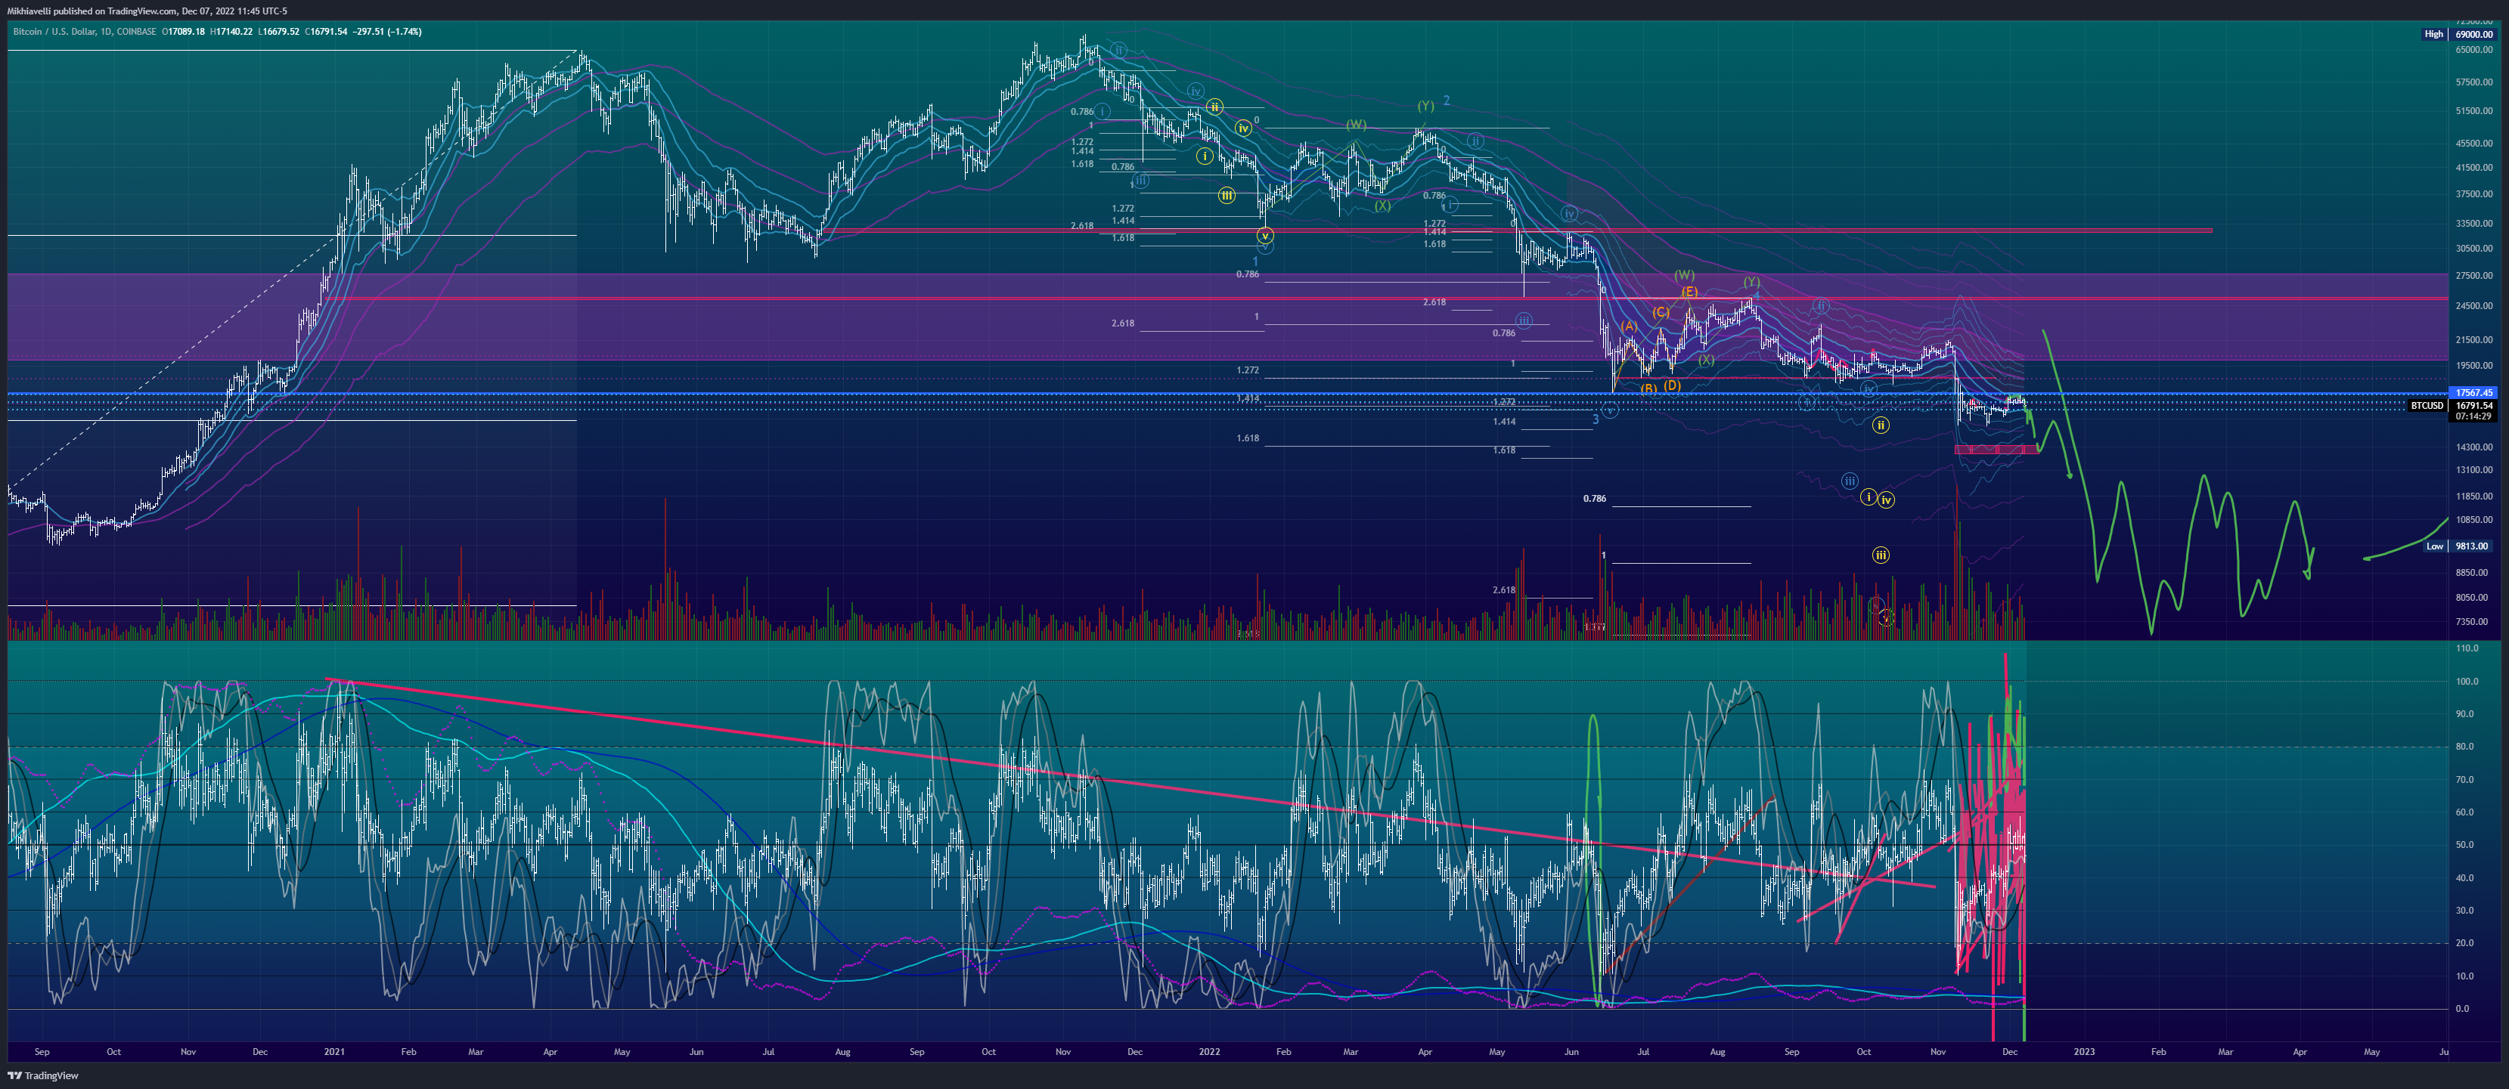Select the orange (A) wave label
Screen dimensions: 2509x1089
coord(1629,326)
